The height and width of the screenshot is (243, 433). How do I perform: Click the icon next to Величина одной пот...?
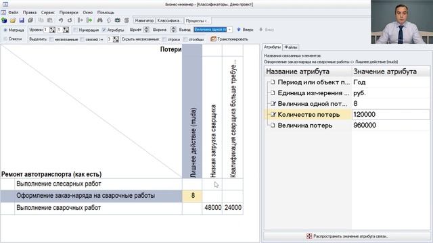click(x=273, y=103)
